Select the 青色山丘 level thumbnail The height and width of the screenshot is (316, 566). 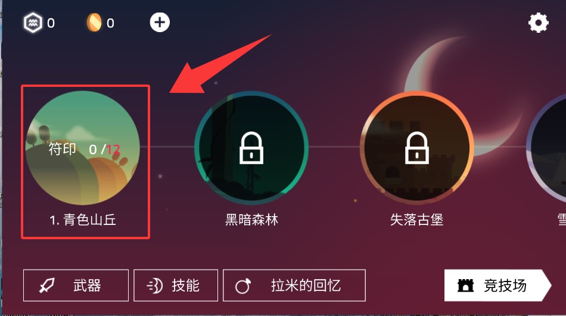[x=83, y=148]
